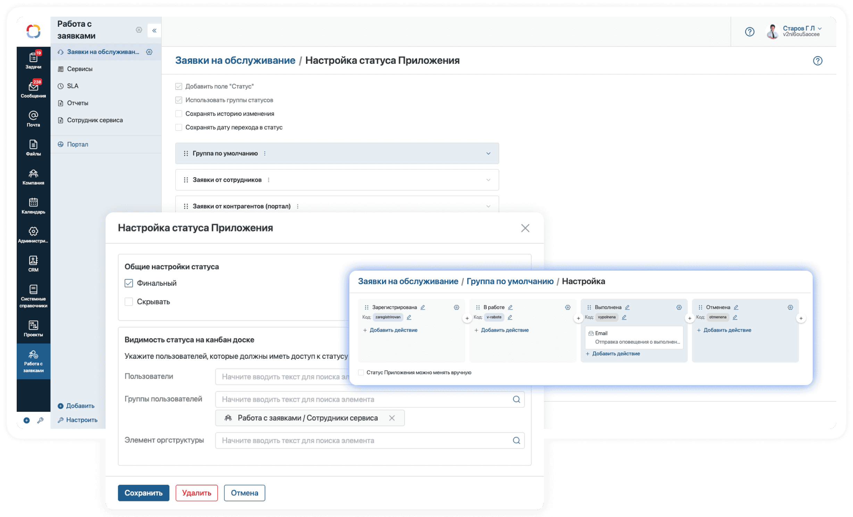Open Файлы in the left sidebar
The width and height of the screenshot is (853, 517).
pyautogui.click(x=33, y=147)
